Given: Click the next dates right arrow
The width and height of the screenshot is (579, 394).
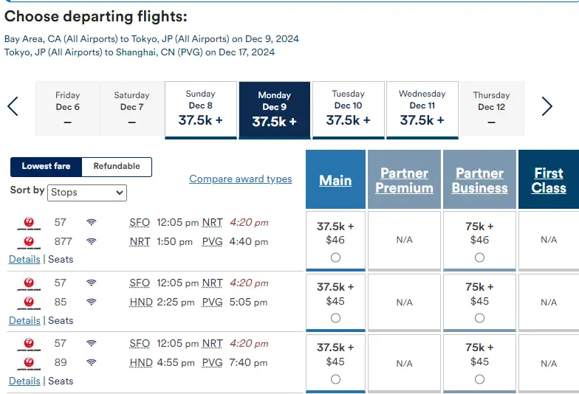Looking at the screenshot, I should [x=547, y=107].
